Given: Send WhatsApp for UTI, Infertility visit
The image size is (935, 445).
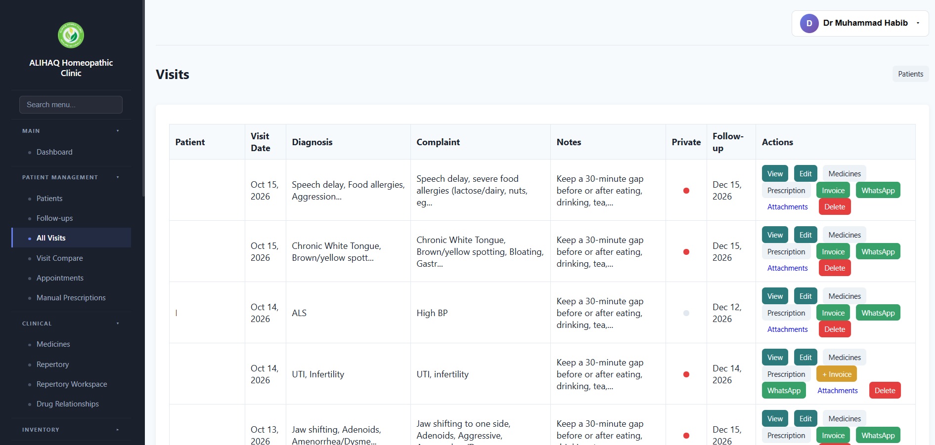Looking at the screenshot, I should 784,391.
